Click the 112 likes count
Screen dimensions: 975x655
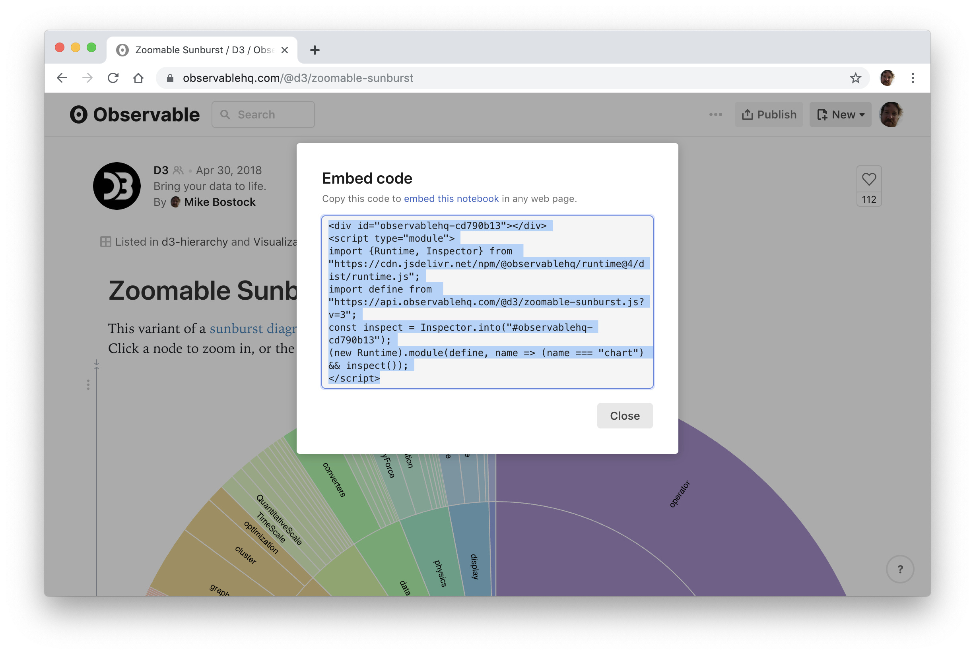click(x=869, y=199)
